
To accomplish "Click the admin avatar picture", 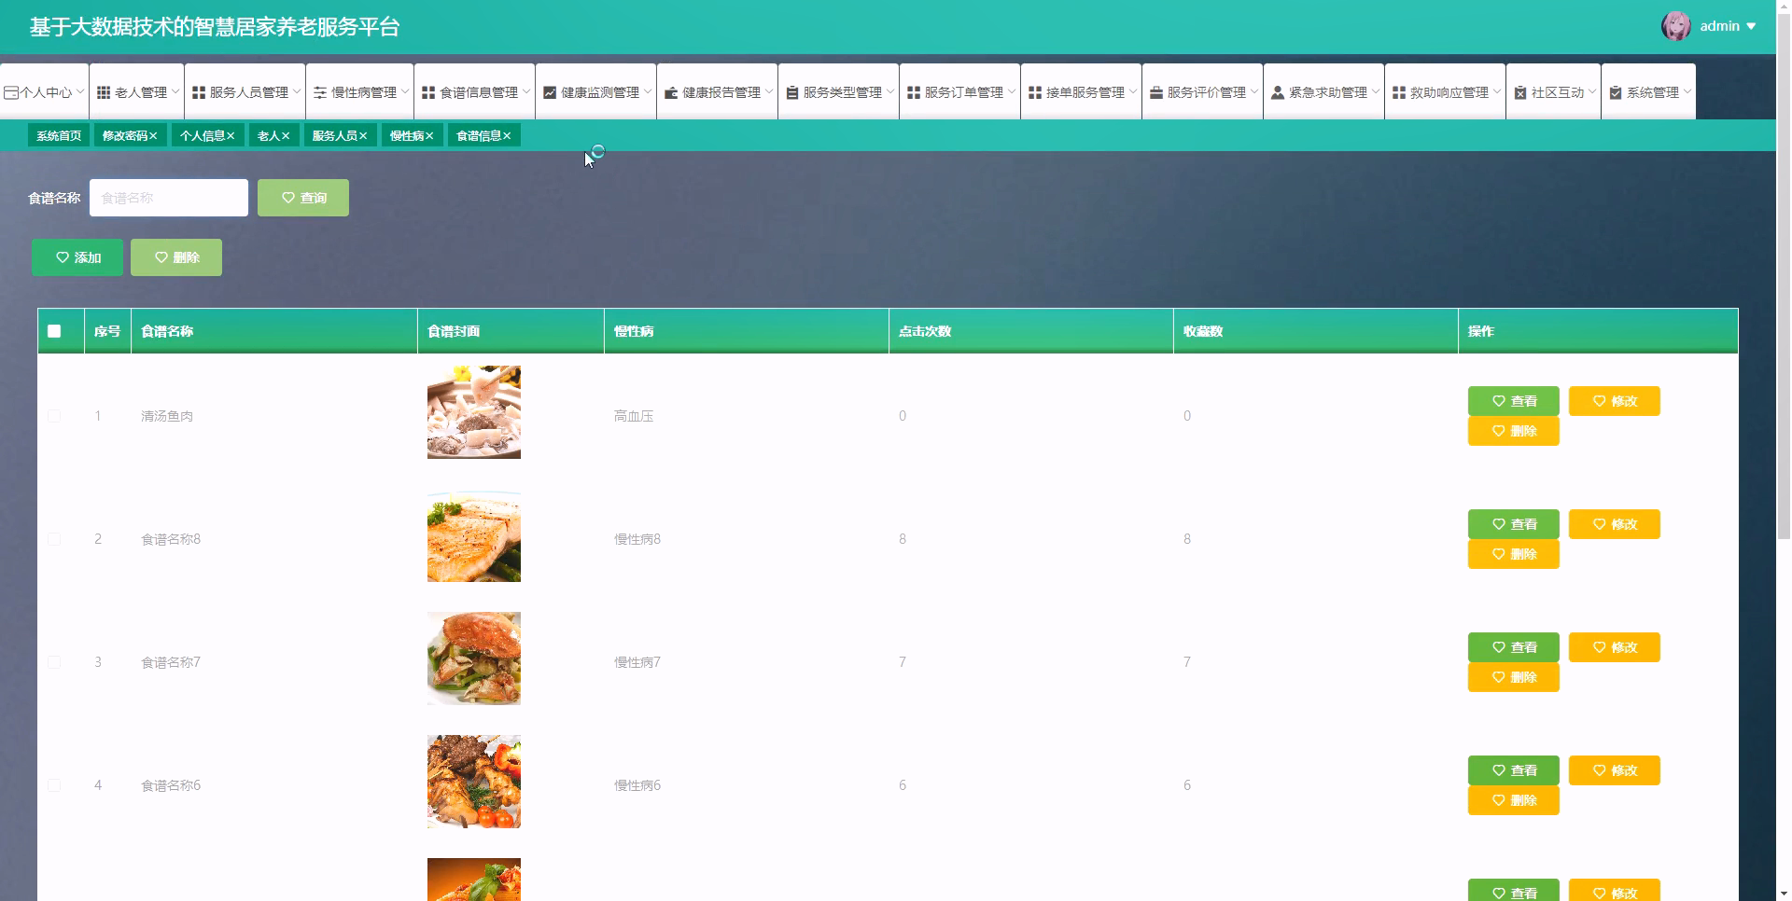I will [x=1676, y=26].
